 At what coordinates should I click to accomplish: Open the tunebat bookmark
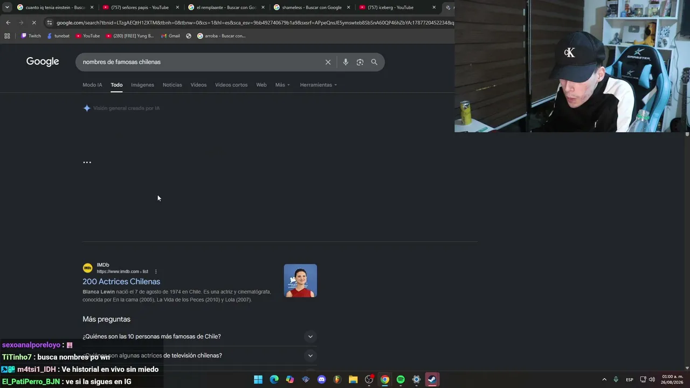coord(58,36)
